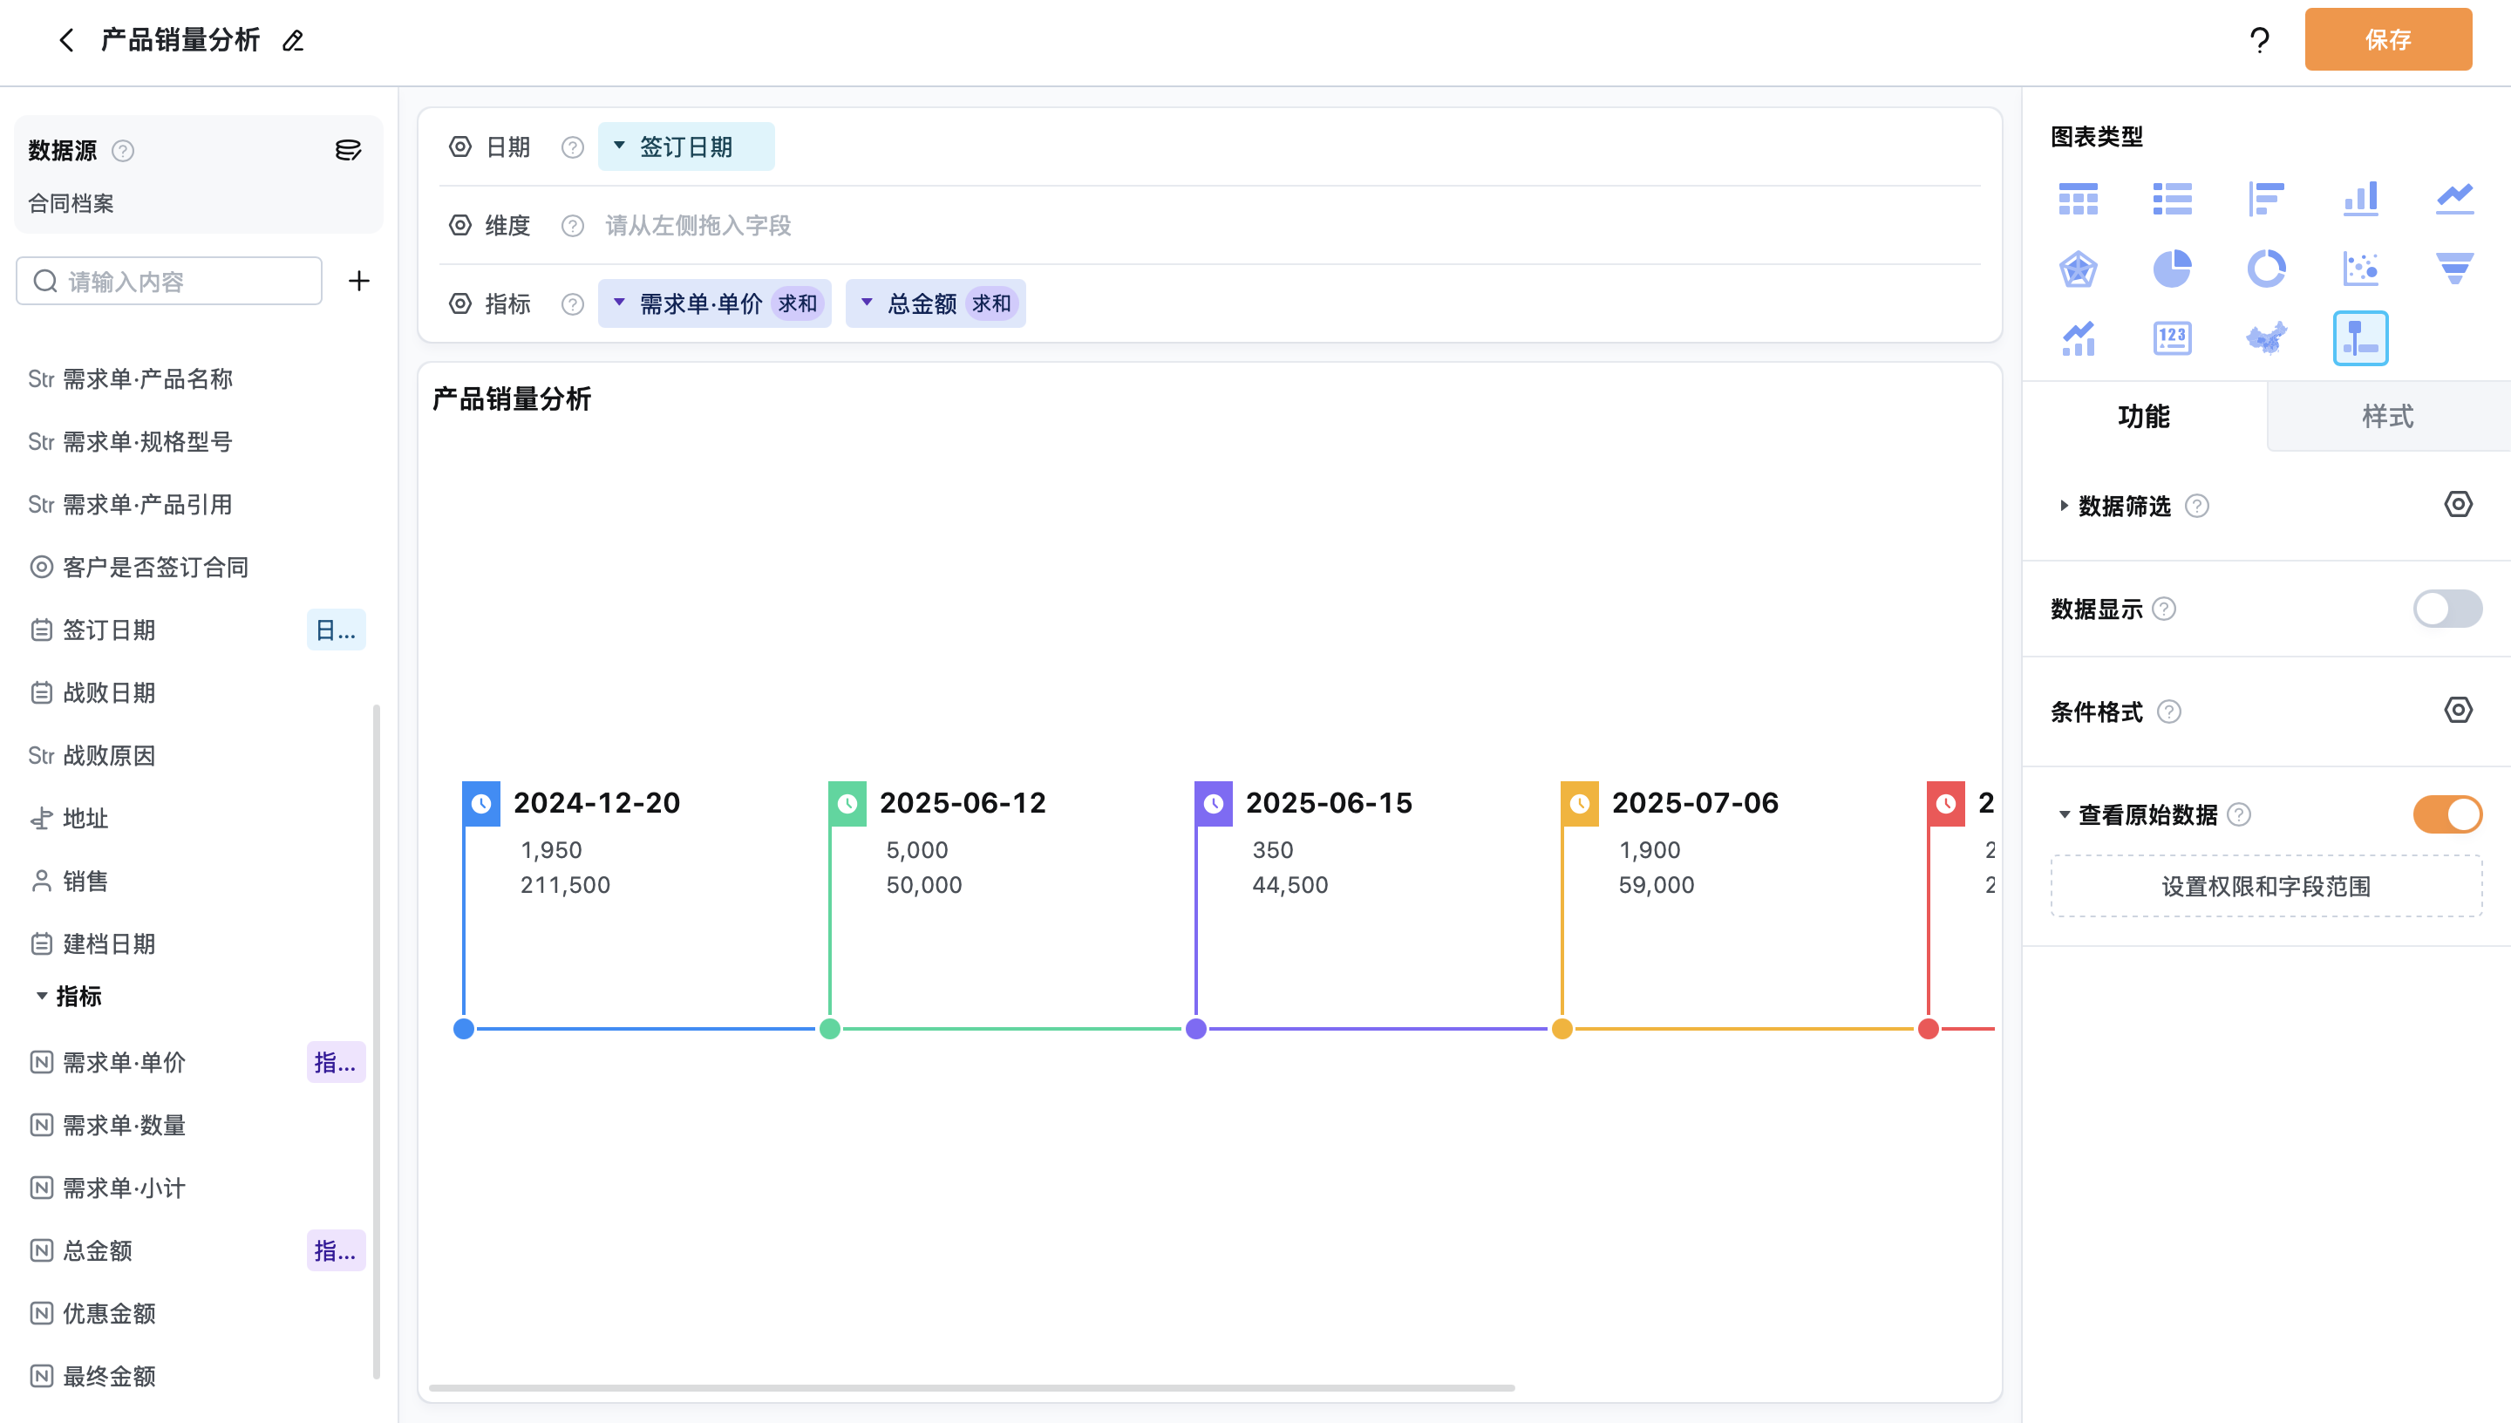Select field 需求单·产品名称
The image size is (2511, 1423).
click(x=147, y=379)
